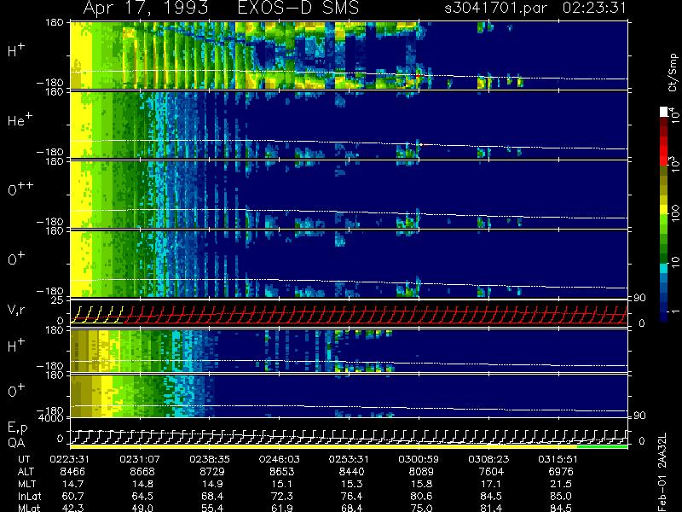Image resolution: width=682 pixels, height=512 pixels.
Task: Click the date title 'Apr 17, 1993'
Action: [145, 8]
